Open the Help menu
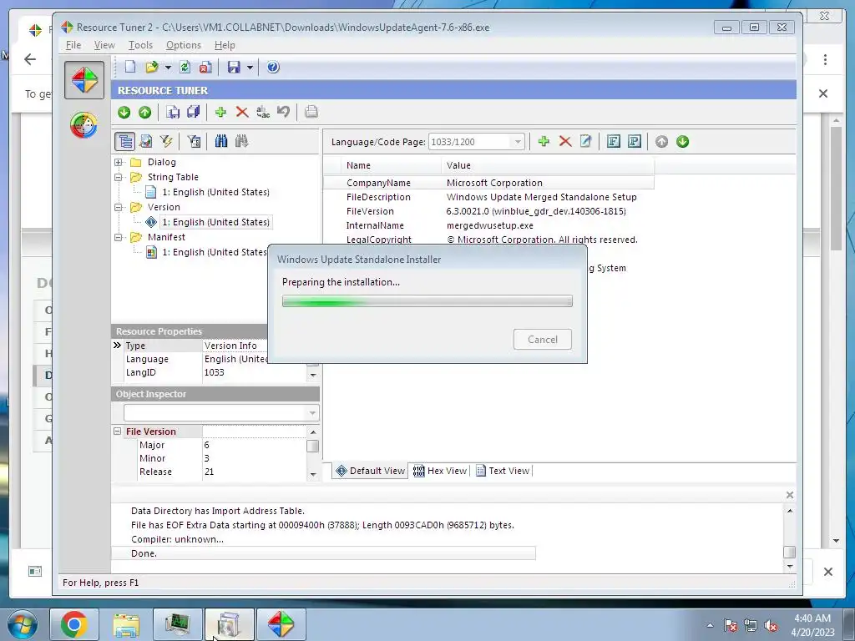Screen dimensions: 855x641 [225, 45]
